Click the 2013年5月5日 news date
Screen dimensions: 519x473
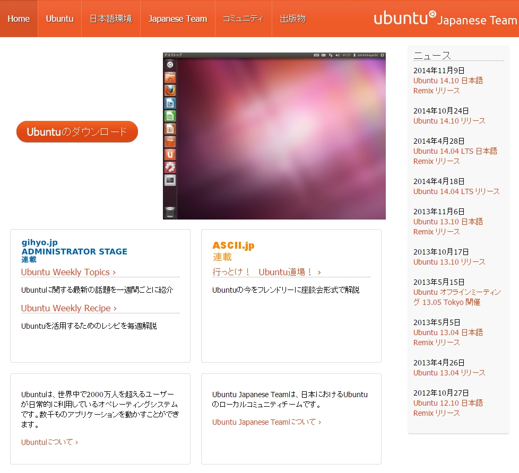coord(437,322)
